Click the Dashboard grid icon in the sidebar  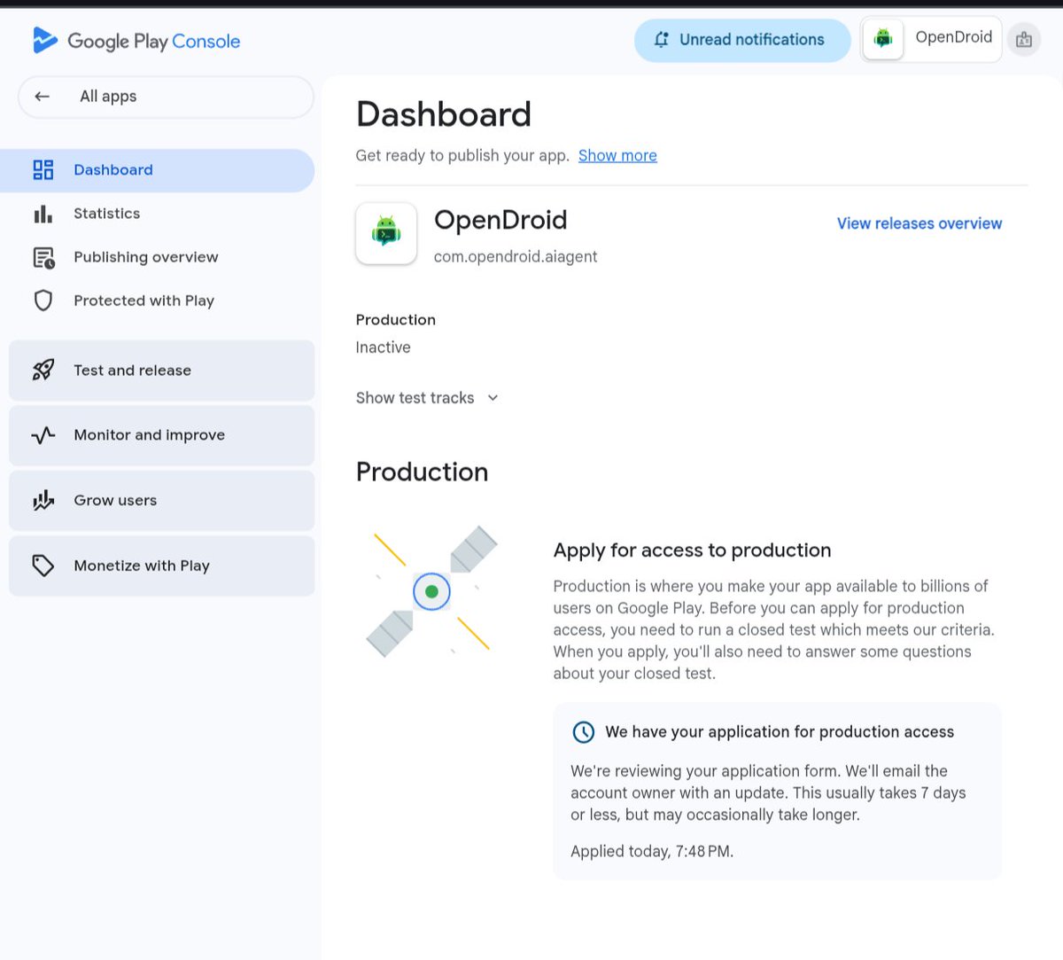(43, 169)
